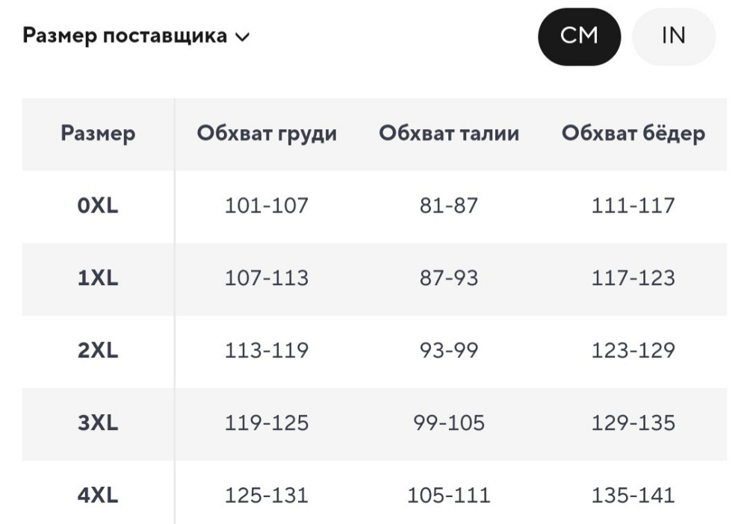This screenshot has height=524, width=747.
Task: Select size 3XL in the table
Action: [99, 423]
